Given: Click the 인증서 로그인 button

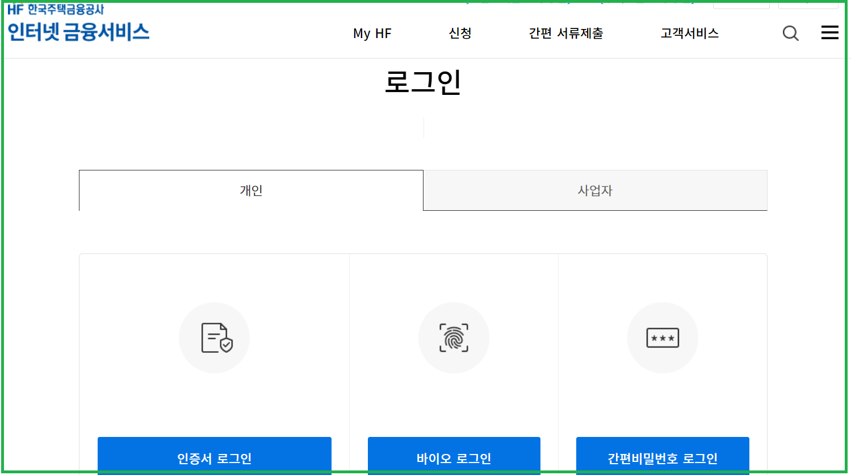Looking at the screenshot, I should point(214,457).
